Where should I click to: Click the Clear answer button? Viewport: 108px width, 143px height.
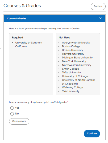point(19,121)
